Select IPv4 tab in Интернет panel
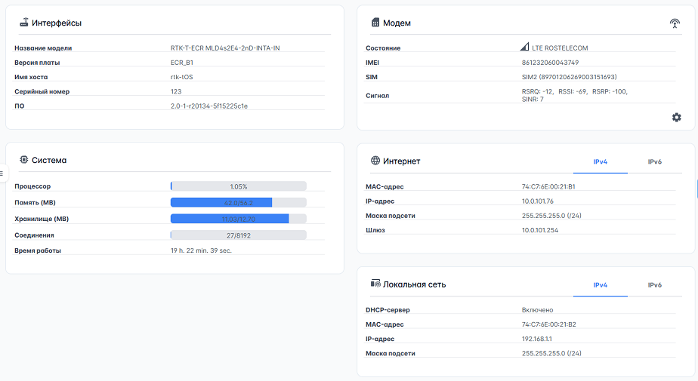 [x=600, y=161]
